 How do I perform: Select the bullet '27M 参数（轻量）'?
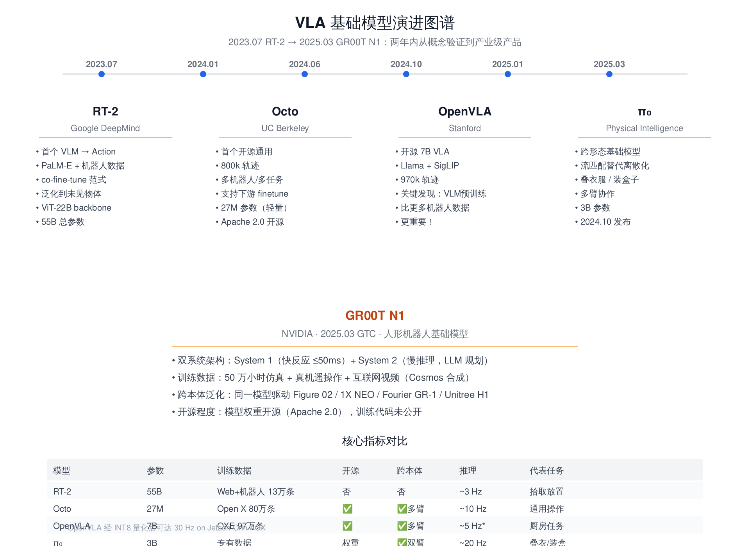[x=254, y=207]
